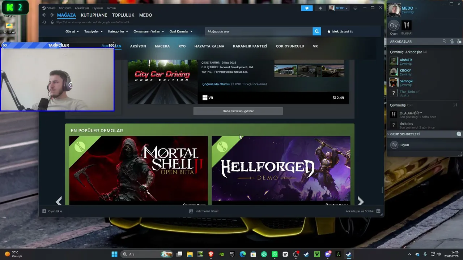Create a new group chat with plus icon
This screenshot has height=260, width=463.
click(x=459, y=134)
